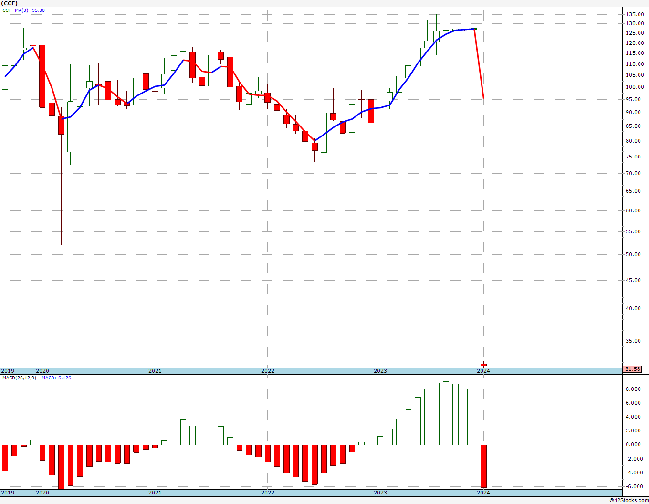649x504 pixels.
Task: Click the 2020 label under the MACD panel
Action: pos(42,493)
